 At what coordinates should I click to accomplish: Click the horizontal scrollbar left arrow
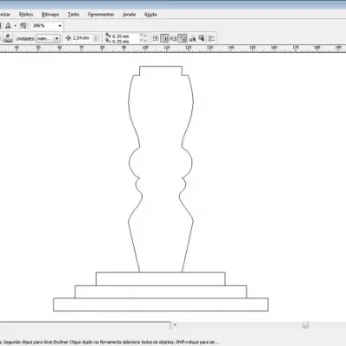click(x=175, y=325)
